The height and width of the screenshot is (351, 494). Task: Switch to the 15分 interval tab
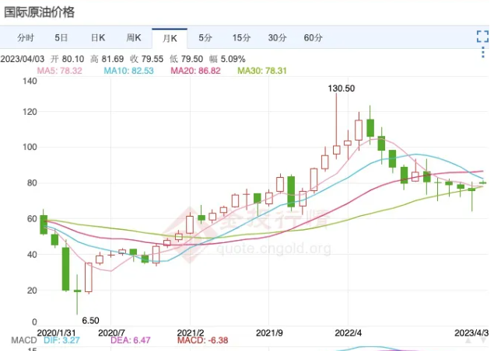point(241,37)
